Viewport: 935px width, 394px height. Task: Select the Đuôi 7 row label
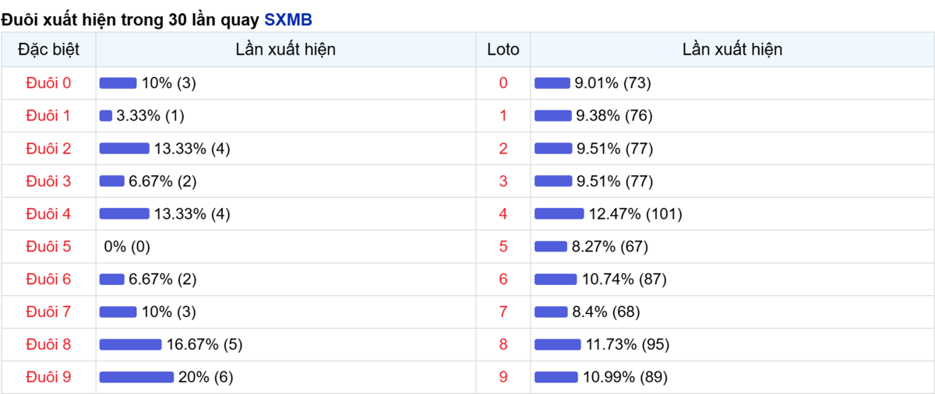[48, 311]
